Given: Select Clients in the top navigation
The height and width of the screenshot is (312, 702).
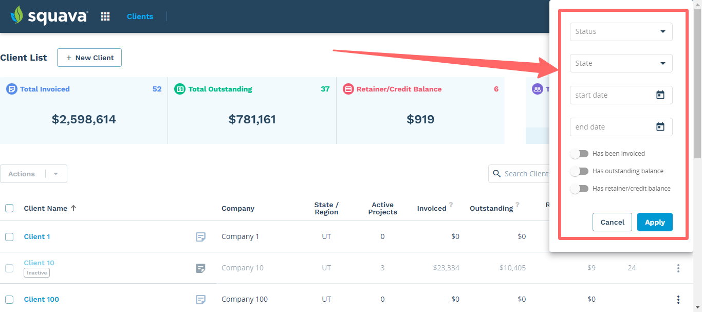Looking at the screenshot, I should point(140,16).
